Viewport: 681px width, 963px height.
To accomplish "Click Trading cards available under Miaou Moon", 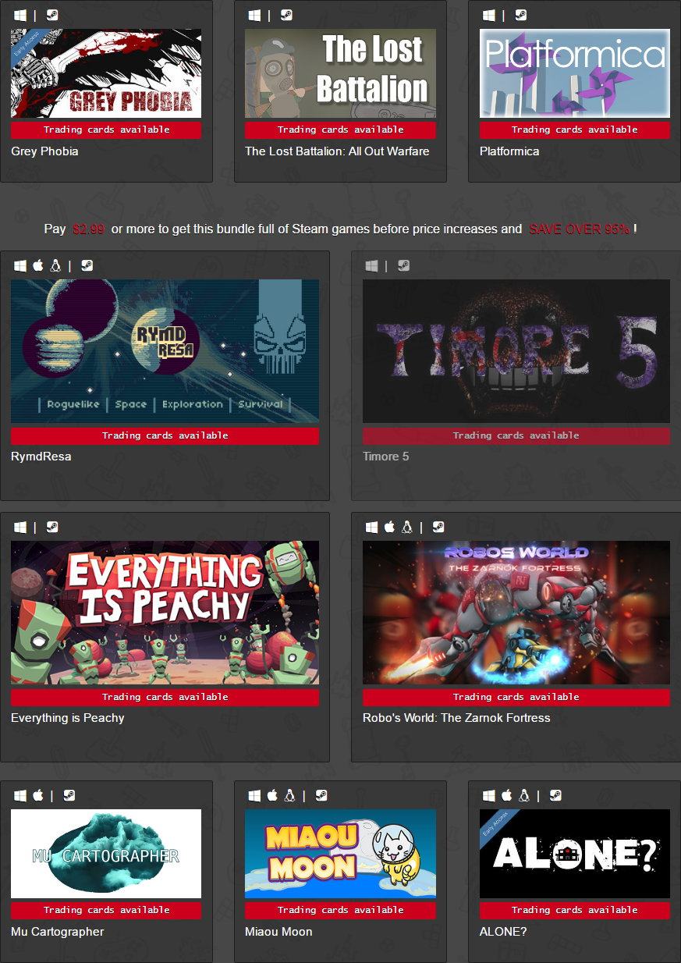I will [340, 910].
